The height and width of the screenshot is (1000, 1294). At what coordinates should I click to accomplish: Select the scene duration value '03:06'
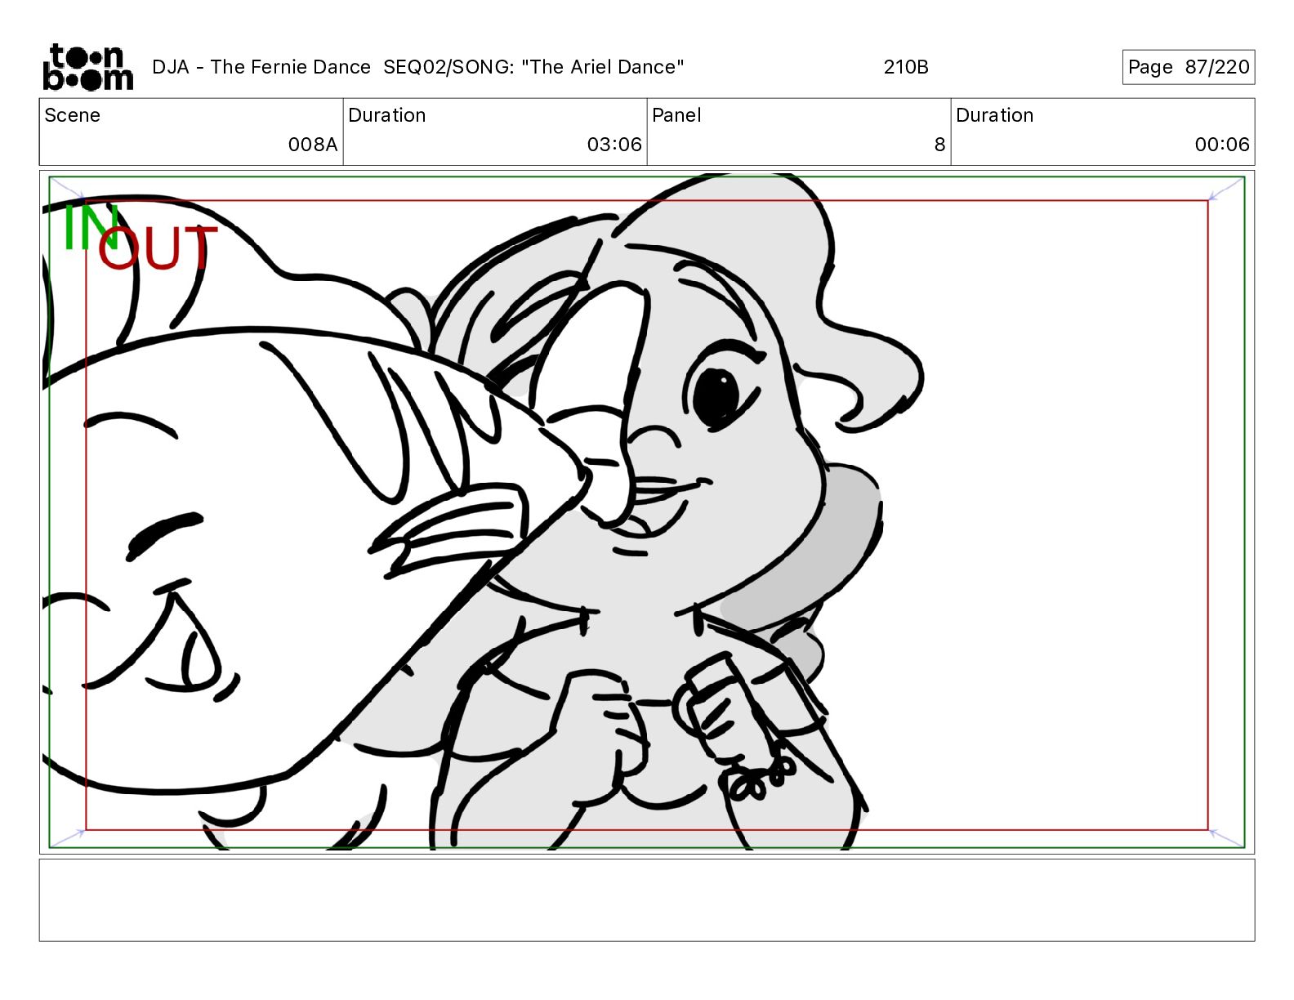click(x=614, y=145)
